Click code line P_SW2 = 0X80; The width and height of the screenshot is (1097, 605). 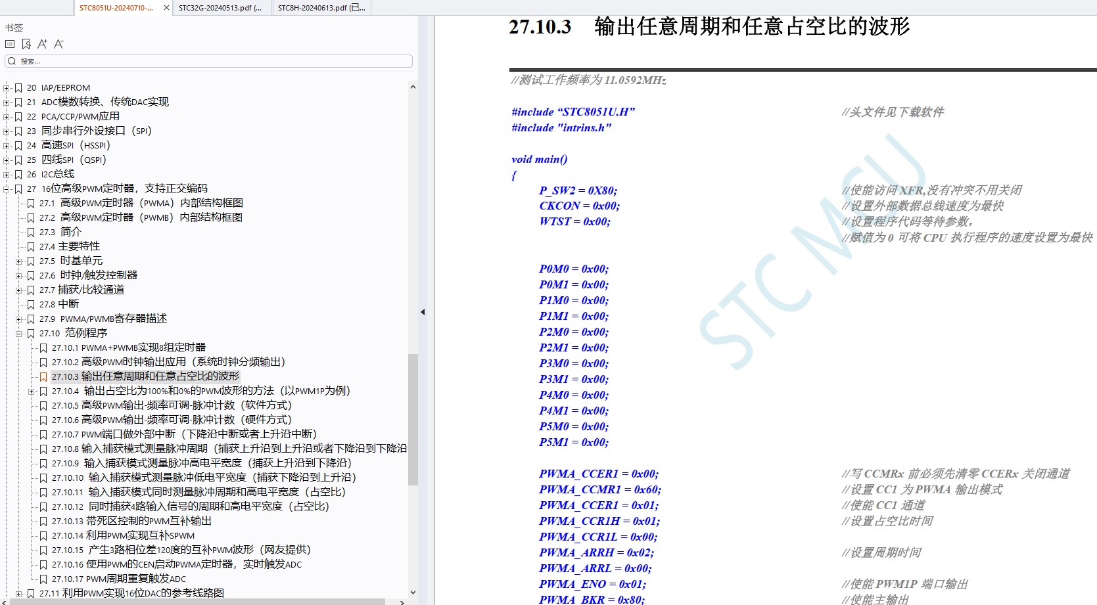tap(578, 191)
